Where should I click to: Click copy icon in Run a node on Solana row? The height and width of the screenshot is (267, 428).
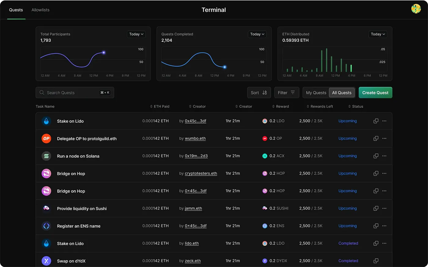point(376,156)
